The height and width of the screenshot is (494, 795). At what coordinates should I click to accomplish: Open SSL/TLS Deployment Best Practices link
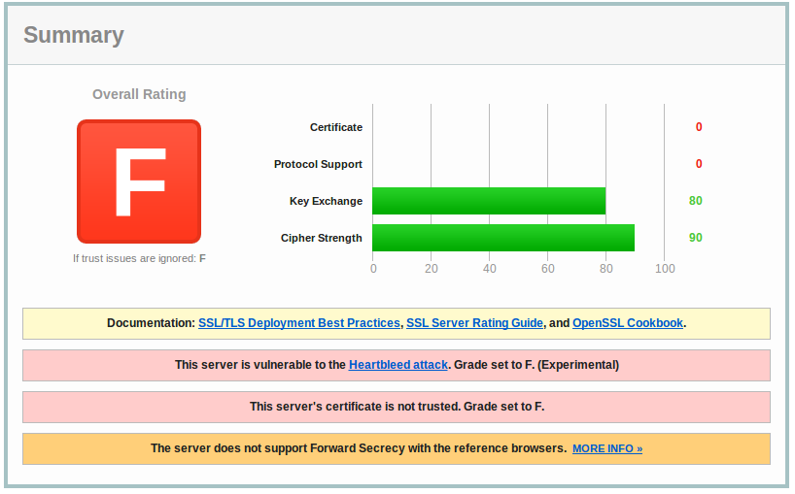299,323
